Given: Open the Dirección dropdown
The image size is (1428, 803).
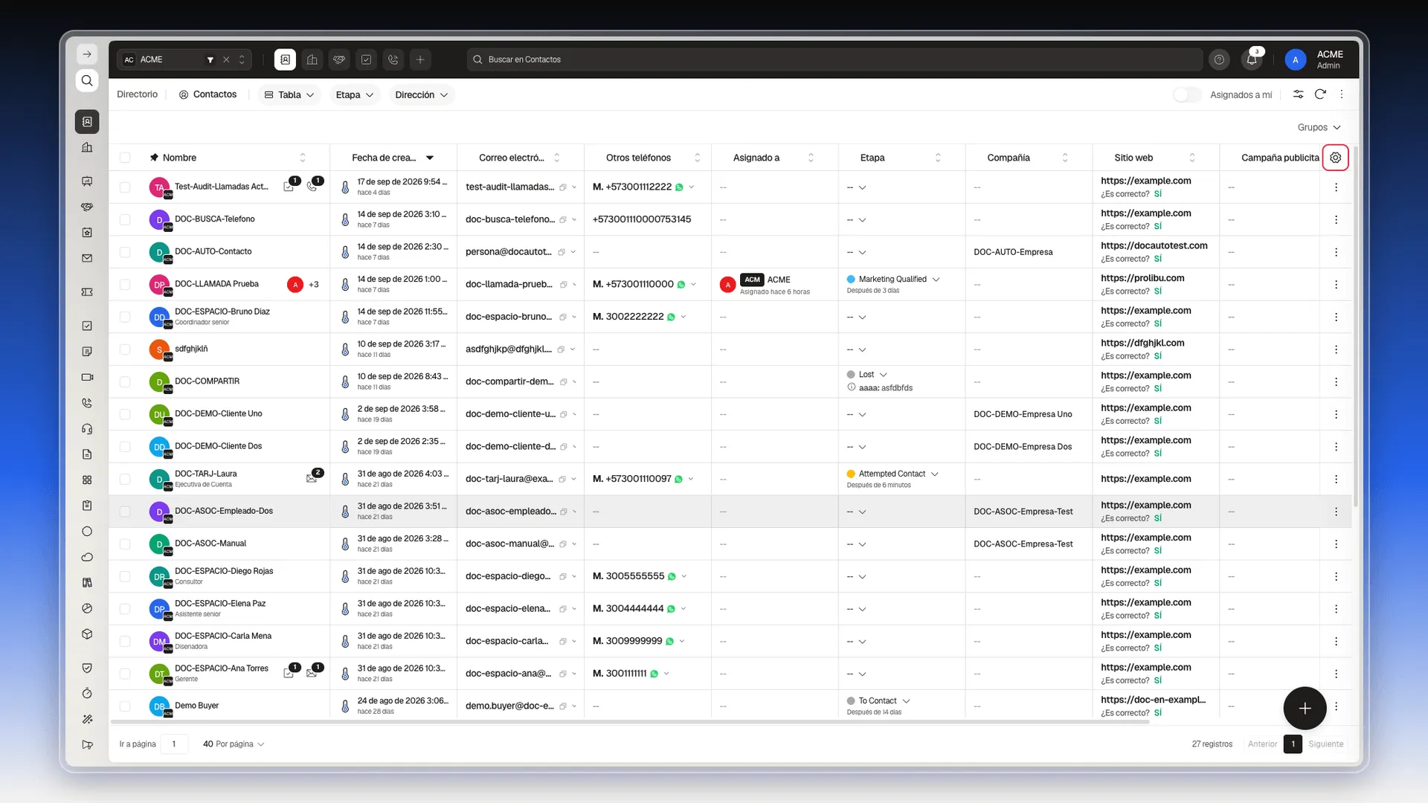Looking at the screenshot, I should click(x=421, y=94).
